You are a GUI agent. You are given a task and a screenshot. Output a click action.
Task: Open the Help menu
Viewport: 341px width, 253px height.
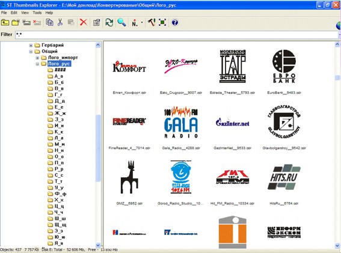tap(49, 13)
